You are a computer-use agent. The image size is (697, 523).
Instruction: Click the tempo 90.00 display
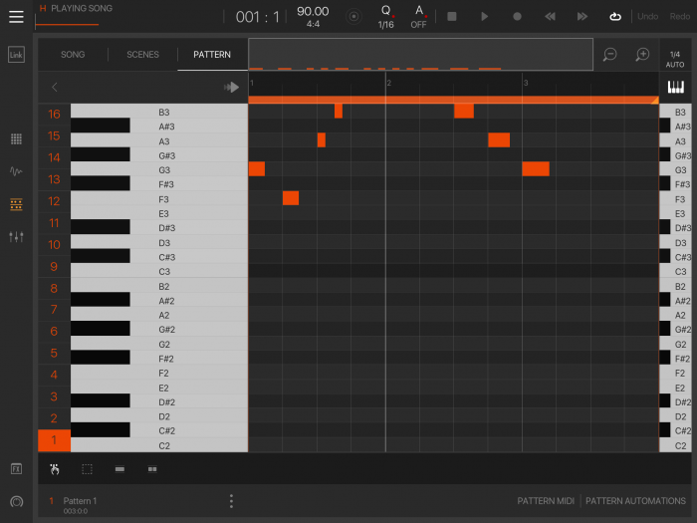click(x=313, y=12)
